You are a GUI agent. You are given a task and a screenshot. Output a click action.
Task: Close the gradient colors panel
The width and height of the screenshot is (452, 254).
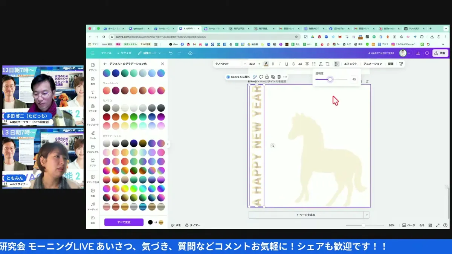(162, 64)
